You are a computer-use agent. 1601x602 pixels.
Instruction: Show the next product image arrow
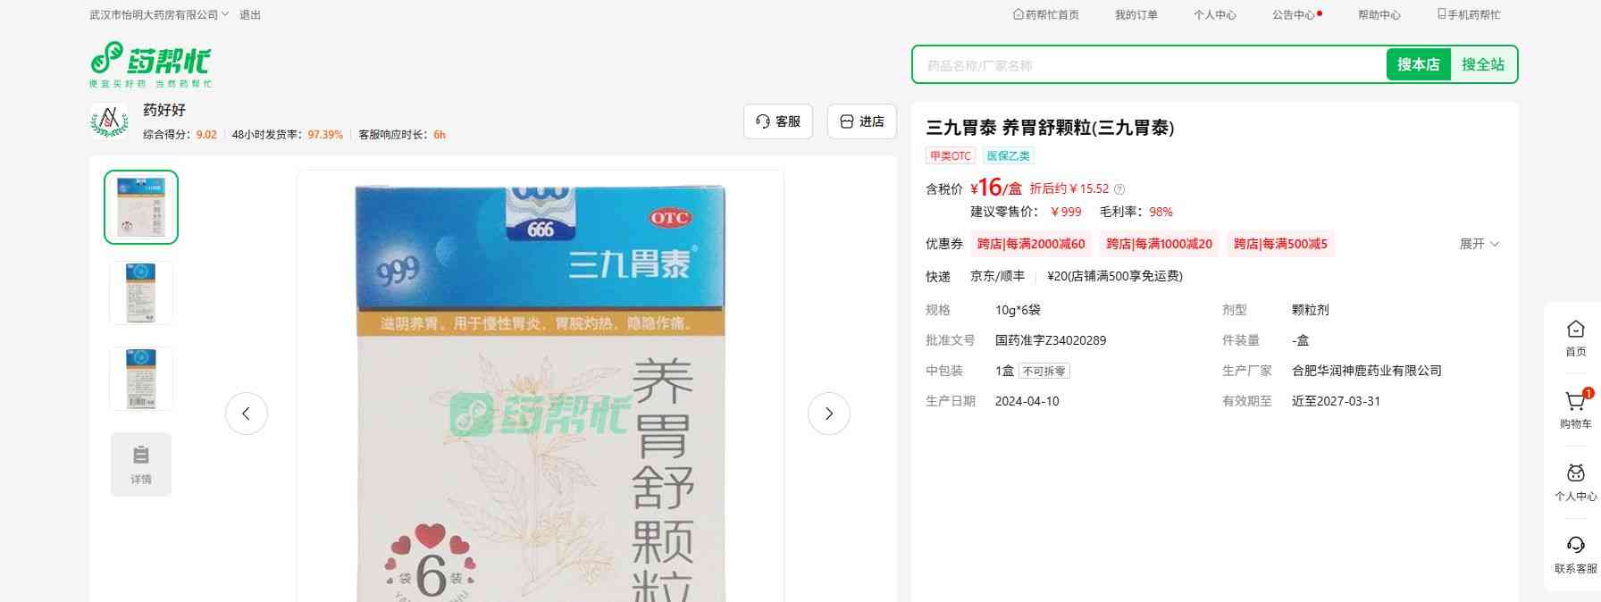coord(828,414)
